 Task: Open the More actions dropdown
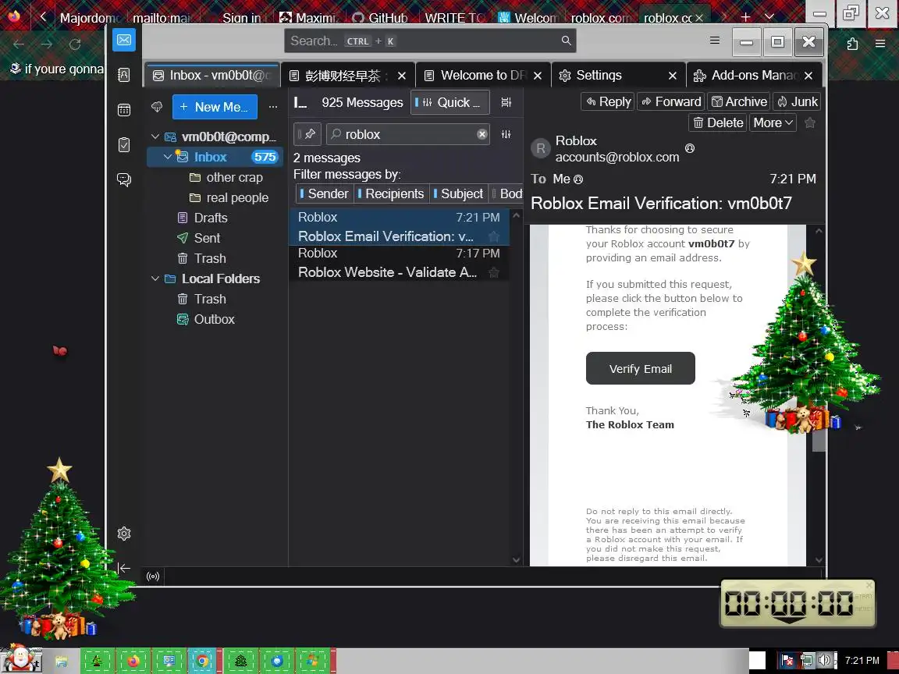click(x=773, y=122)
